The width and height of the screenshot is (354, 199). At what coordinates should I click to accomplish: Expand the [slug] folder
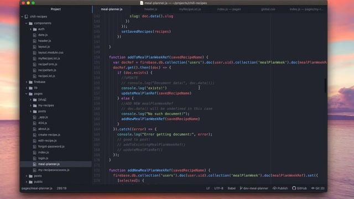(x=31, y=99)
